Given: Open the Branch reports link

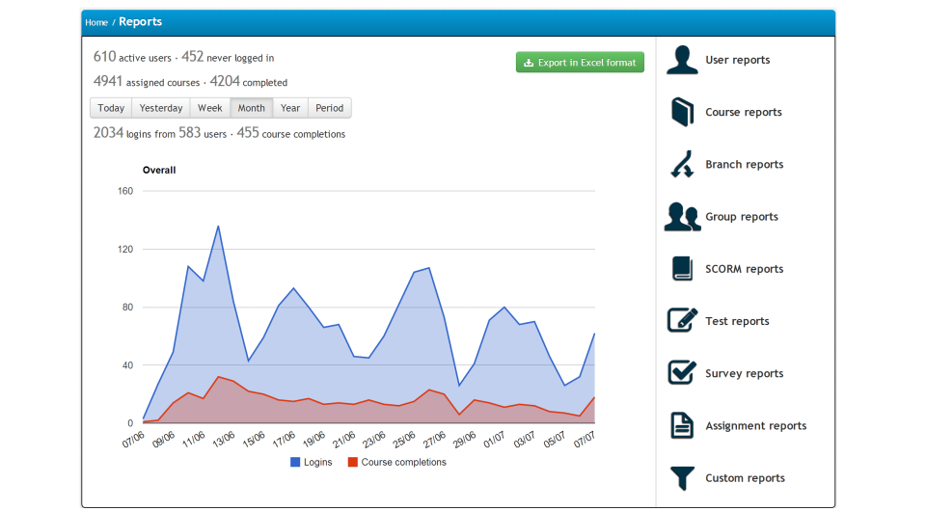Looking at the screenshot, I should [744, 164].
